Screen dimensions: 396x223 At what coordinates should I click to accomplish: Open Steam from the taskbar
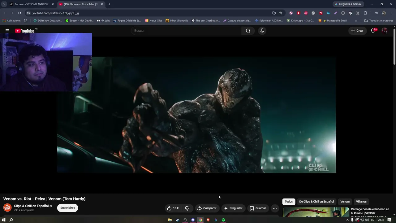tap(177, 220)
